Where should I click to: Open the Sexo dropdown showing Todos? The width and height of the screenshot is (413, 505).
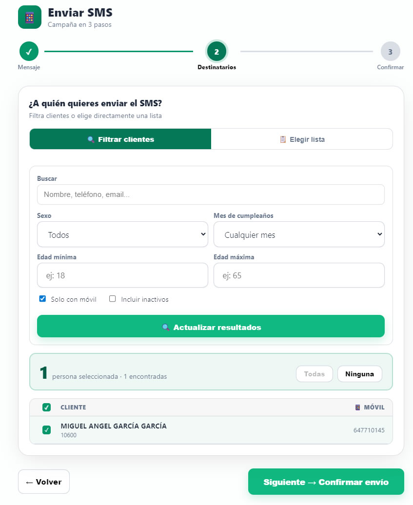pyautogui.click(x=122, y=234)
